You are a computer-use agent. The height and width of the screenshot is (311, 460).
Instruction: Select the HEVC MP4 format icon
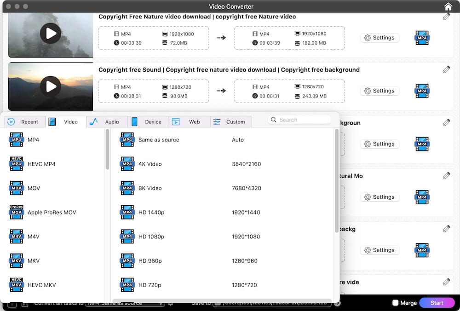point(16,164)
